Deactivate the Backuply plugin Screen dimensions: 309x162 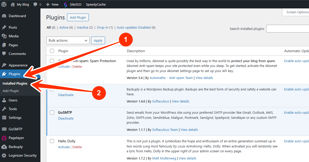(66, 95)
